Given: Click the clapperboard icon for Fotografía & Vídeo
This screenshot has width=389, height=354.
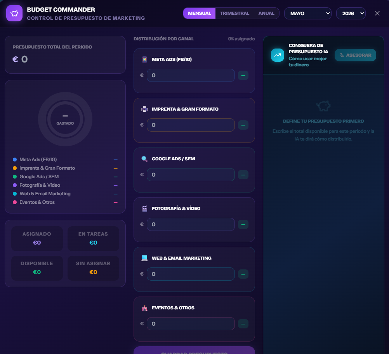Looking at the screenshot, I should [144, 208].
